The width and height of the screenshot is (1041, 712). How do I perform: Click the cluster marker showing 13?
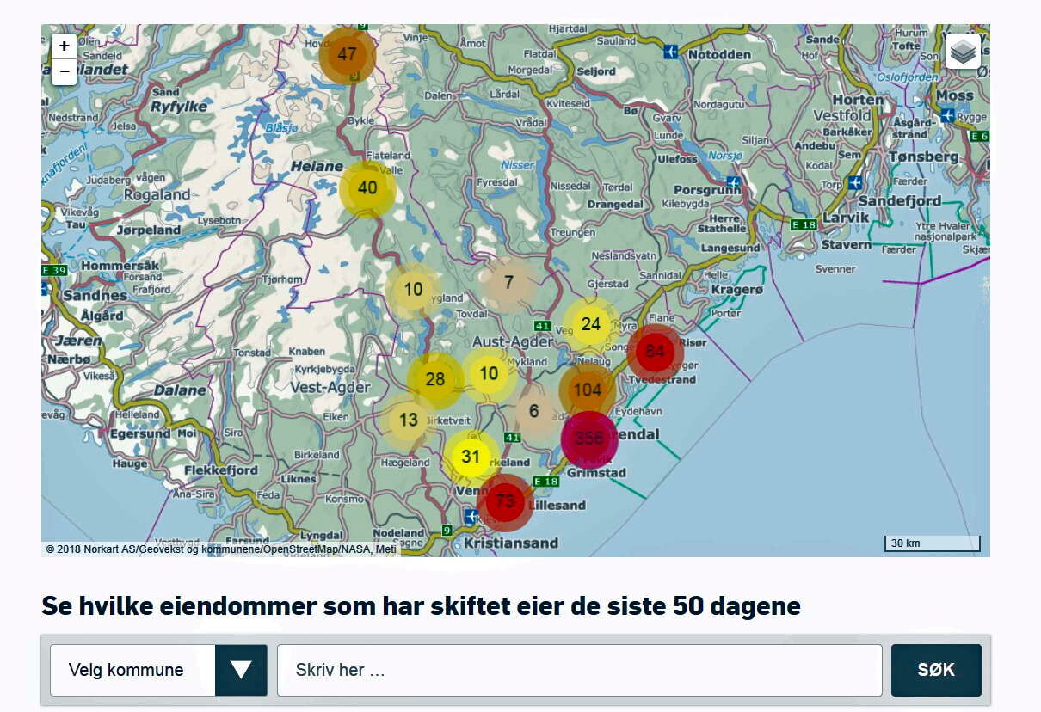(x=409, y=420)
